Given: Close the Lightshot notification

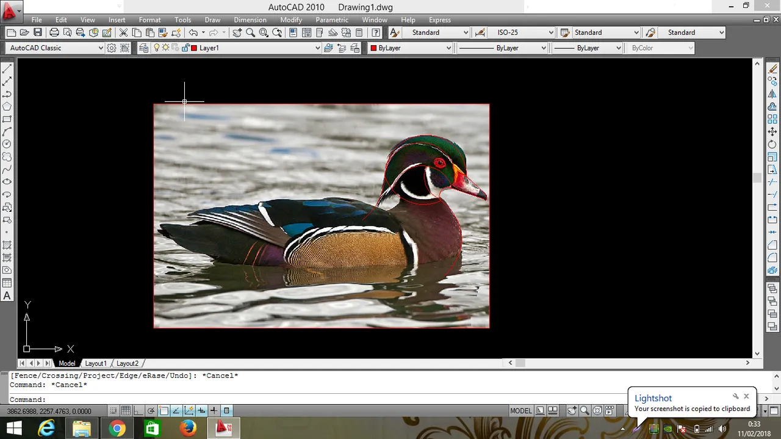Looking at the screenshot, I should [746, 396].
